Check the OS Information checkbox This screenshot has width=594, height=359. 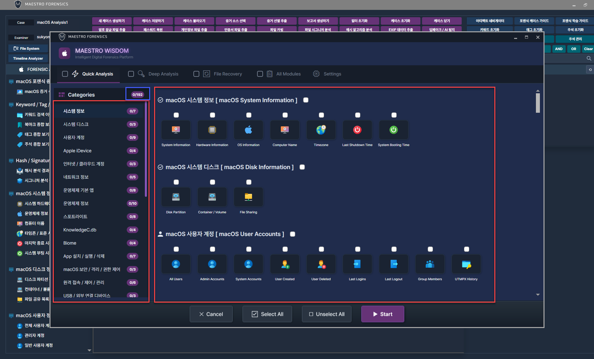click(x=249, y=115)
